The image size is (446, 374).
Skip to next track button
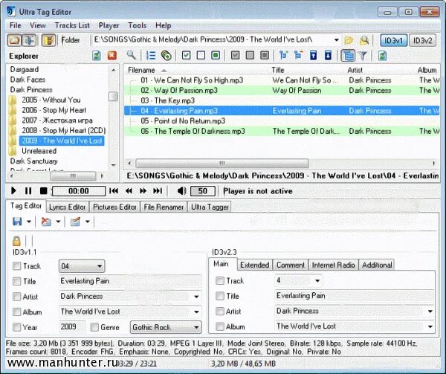158,191
